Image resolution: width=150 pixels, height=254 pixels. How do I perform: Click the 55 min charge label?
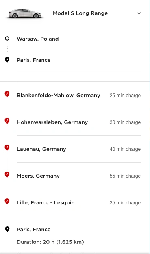coord(125,176)
